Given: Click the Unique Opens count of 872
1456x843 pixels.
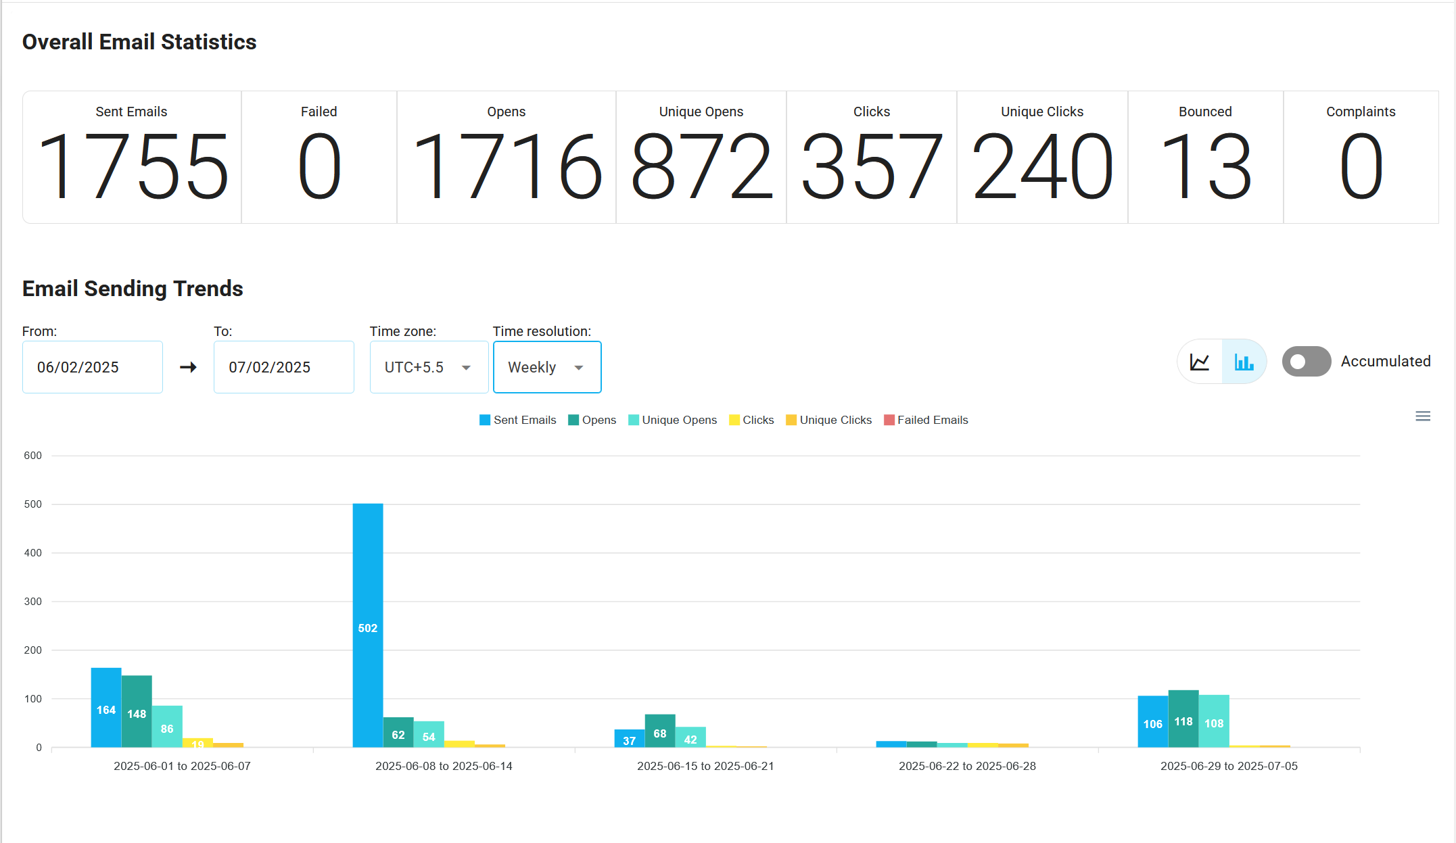Looking at the screenshot, I should pyautogui.click(x=701, y=166).
